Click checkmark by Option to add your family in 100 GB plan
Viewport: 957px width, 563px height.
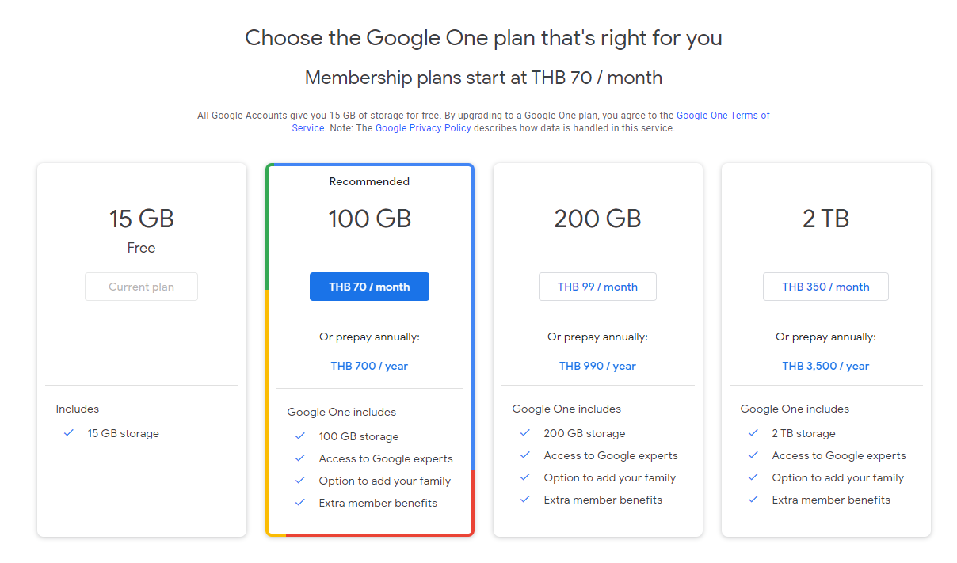point(300,481)
